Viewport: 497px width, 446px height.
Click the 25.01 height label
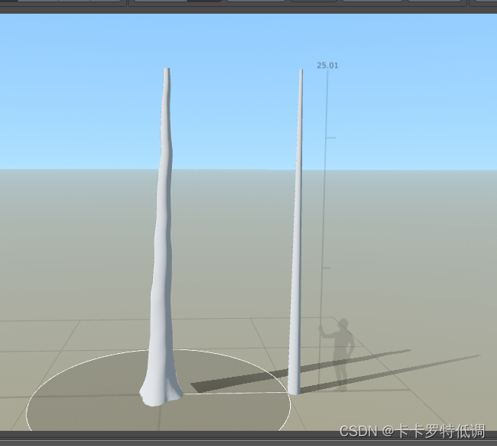327,65
